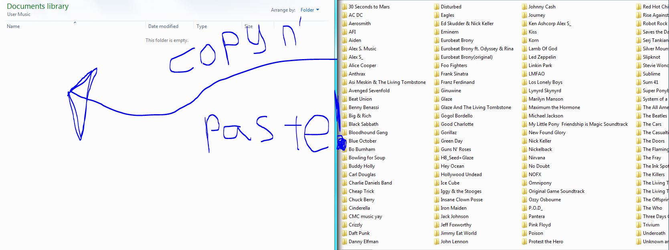Click the Glaze And The Living Tombstone name

click(x=476, y=107)
